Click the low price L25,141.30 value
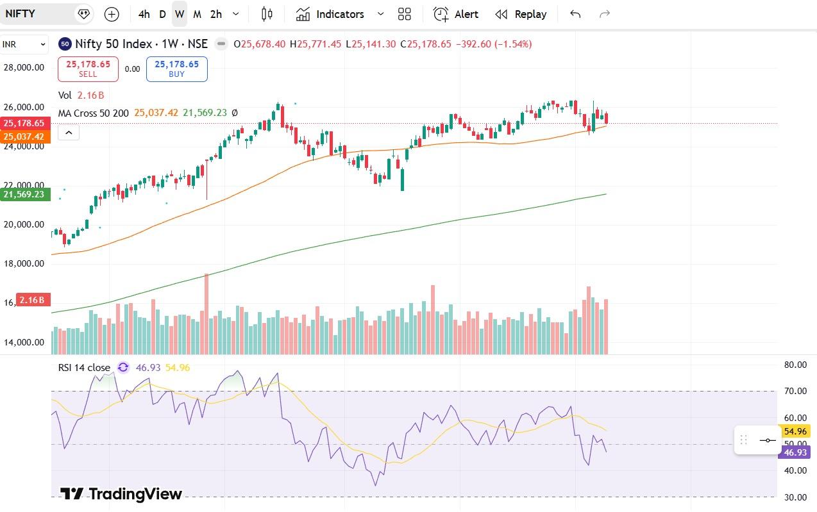The width and height of the screenshot is (817, 512). tap(371, 44)
